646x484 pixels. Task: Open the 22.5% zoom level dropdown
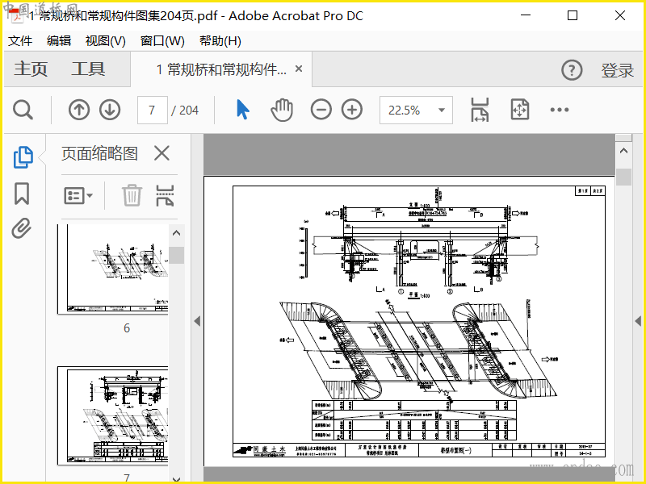click(416, 110)
